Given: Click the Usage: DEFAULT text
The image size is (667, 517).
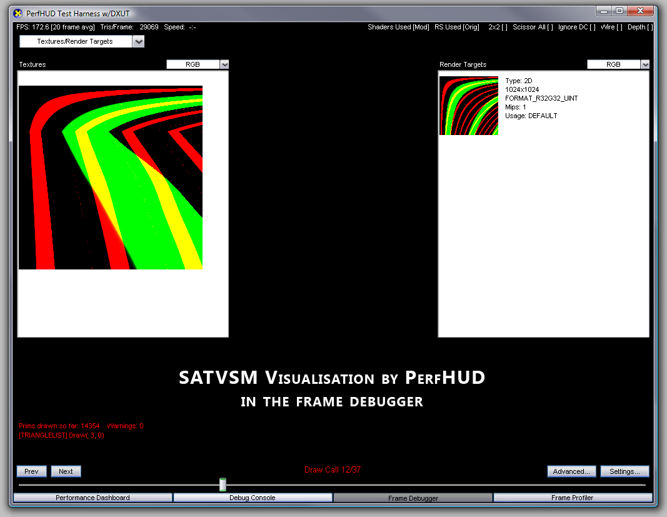Looking at the screenshot, I should [531, 116].
